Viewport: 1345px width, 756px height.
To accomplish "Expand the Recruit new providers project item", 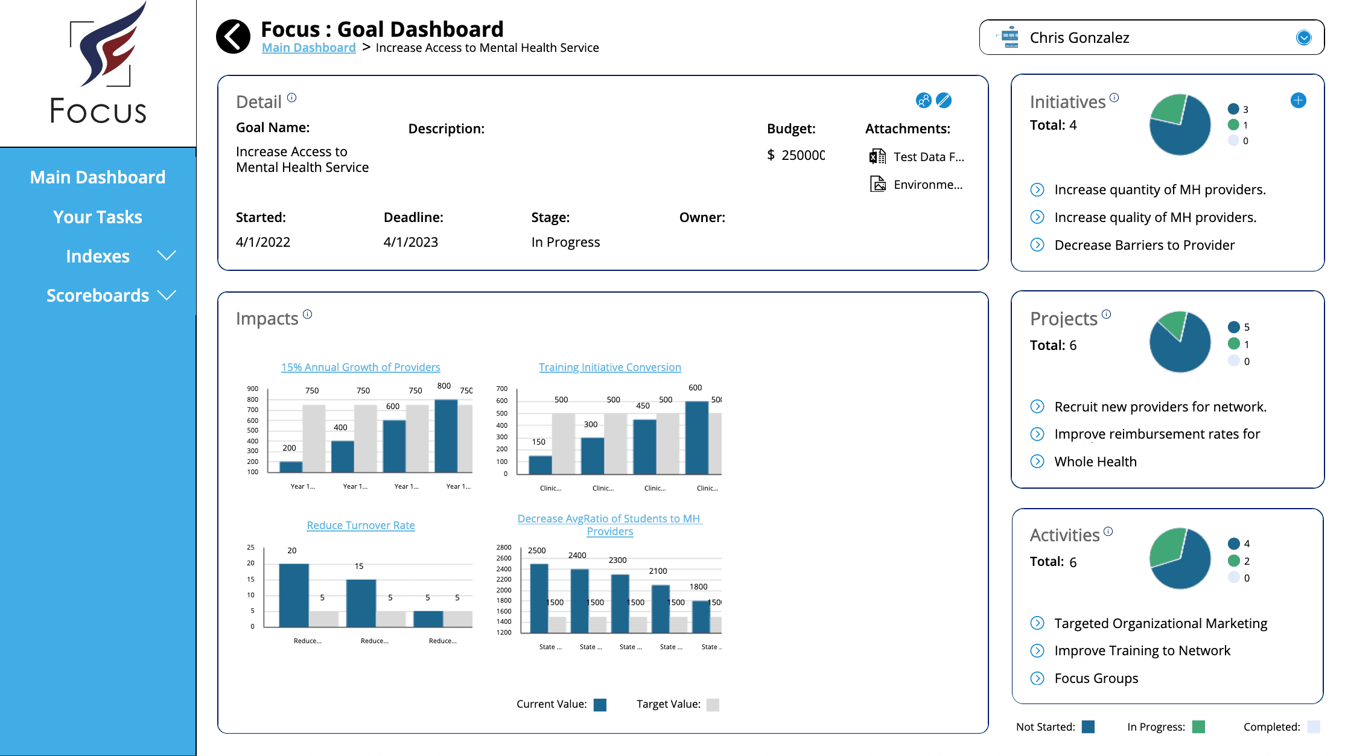I will 1038,407.
